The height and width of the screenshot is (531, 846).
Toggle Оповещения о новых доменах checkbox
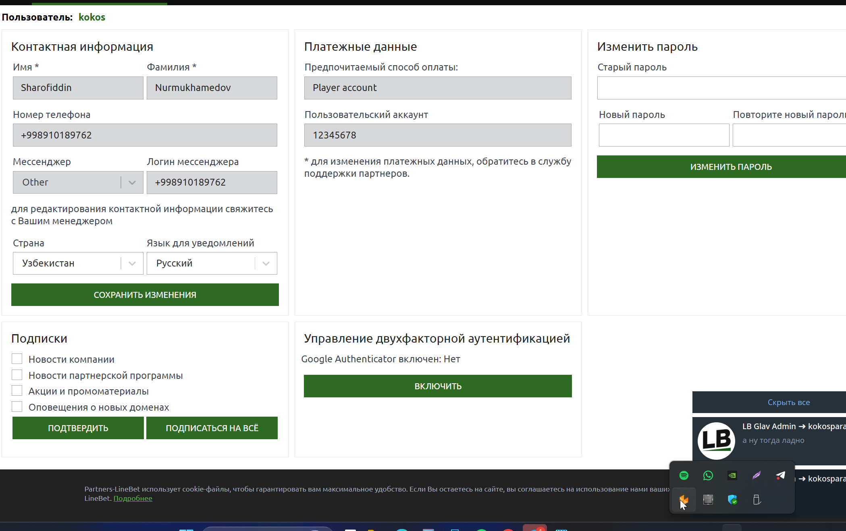[17, 407]
